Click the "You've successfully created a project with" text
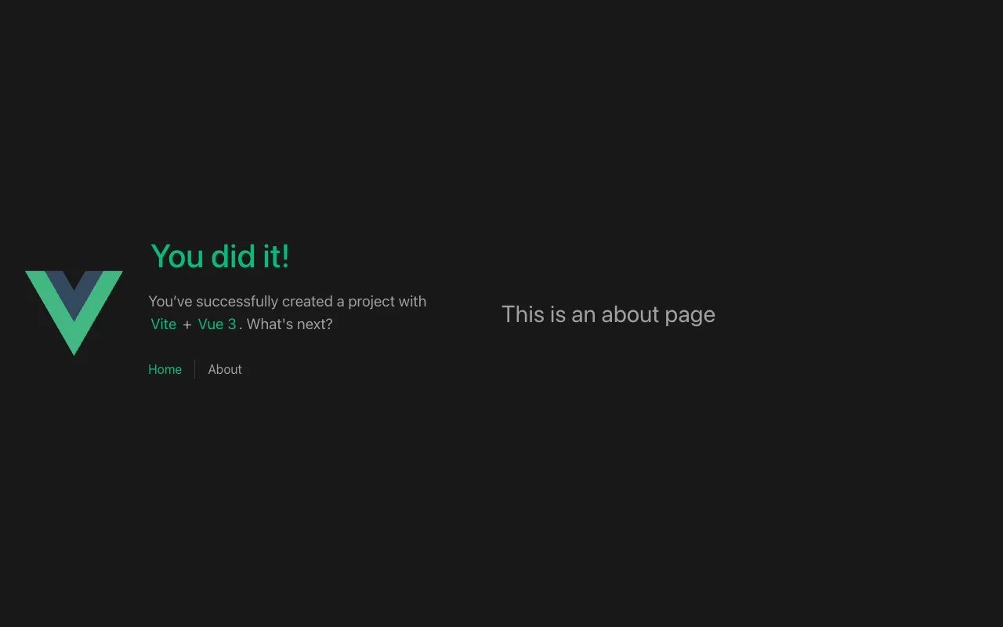 pos(288,301)
